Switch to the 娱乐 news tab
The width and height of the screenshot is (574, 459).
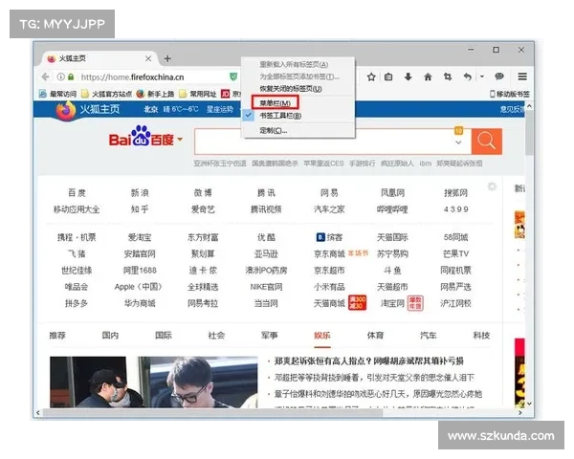click(322, 336)
